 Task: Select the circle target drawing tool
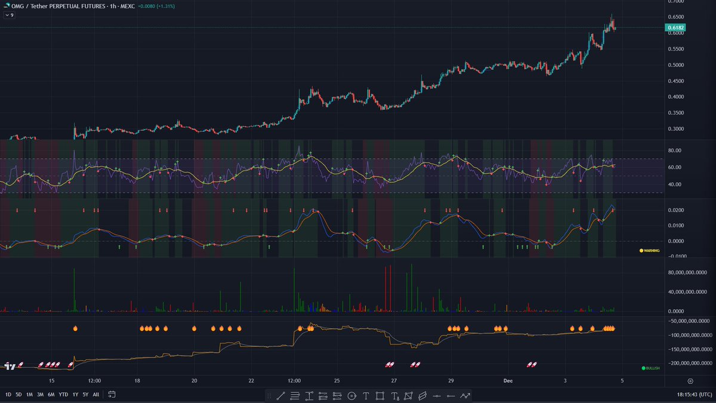tap(351, 395)
